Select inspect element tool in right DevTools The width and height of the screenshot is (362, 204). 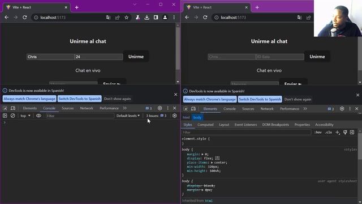click(x=186, y=109)
